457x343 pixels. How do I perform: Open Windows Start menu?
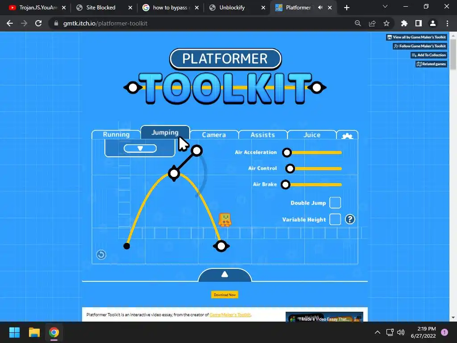point(14,332)
